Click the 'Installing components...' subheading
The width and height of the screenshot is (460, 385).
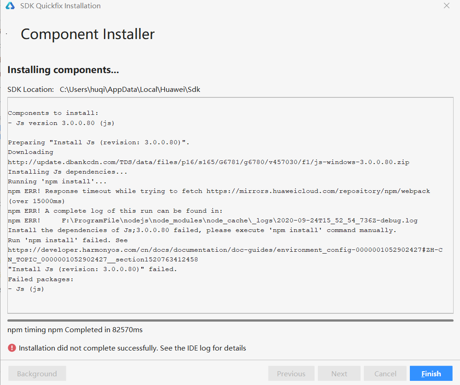point(63,70)
